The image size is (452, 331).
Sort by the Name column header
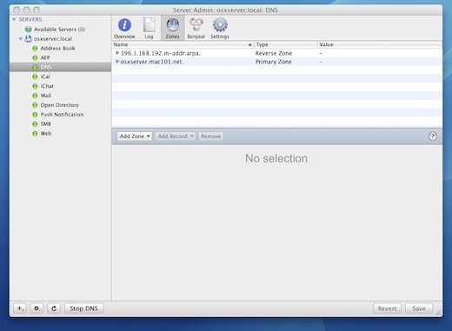183,44
